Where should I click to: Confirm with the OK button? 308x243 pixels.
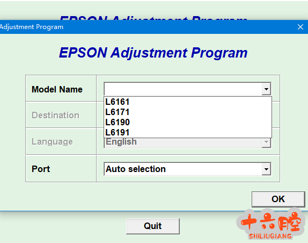pyautogui.click(x=278, y=199)
